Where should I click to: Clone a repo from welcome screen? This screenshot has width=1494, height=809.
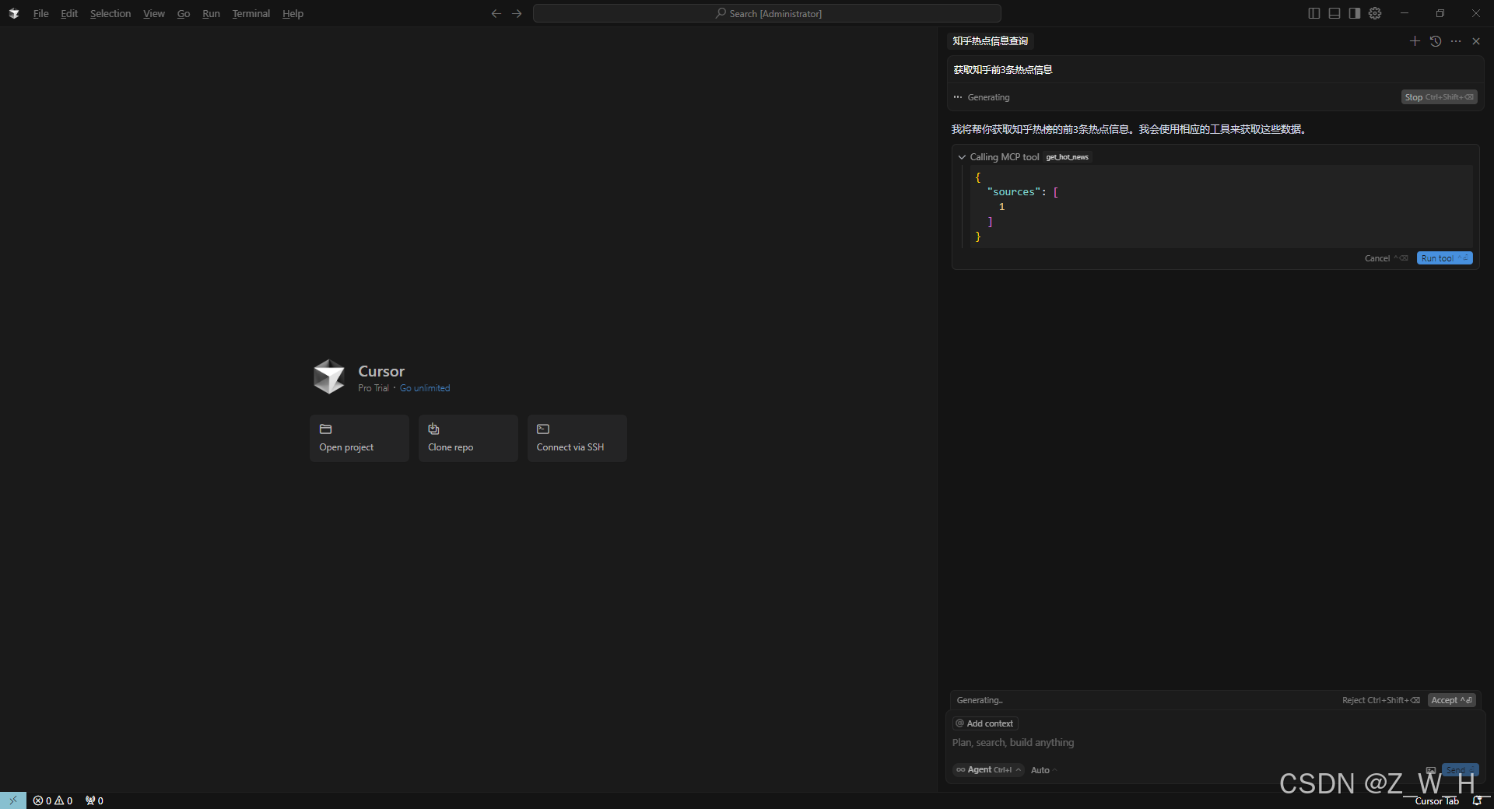click(468, 438)
